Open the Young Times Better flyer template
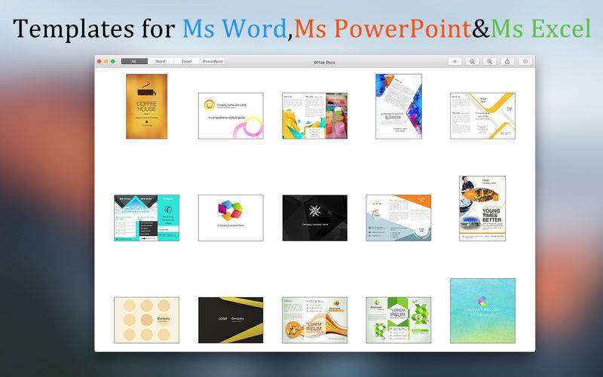This screenshot has width=603, height=377. click(x=482, y=209)
